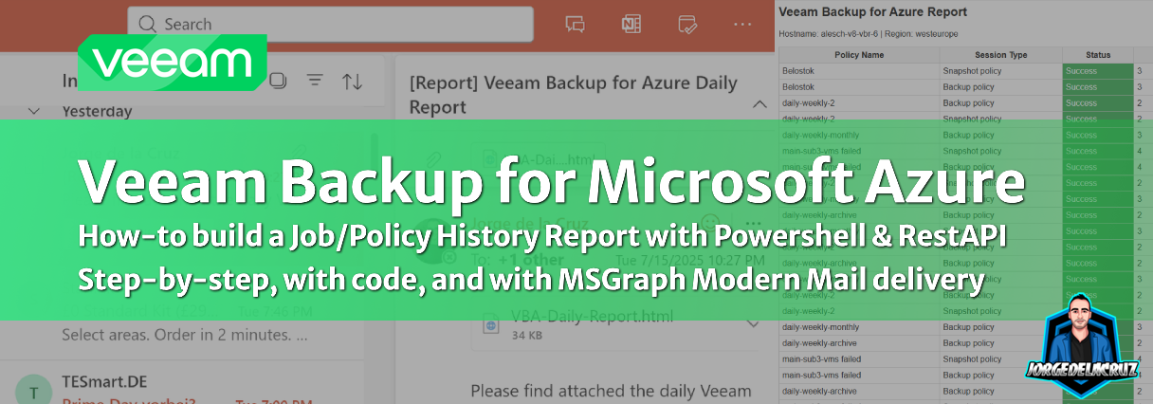The image size is (1153, 404).
Task: Select the Belostok Snapshot policy row name
Action: [x=796, y=71]
